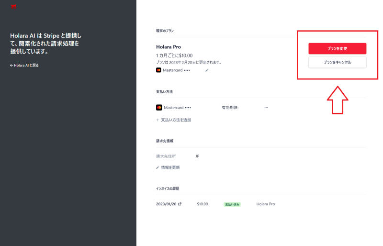Click the 請求先情報 heading
The width and height of the screenshot is (383, 246).
click(165, 141)
